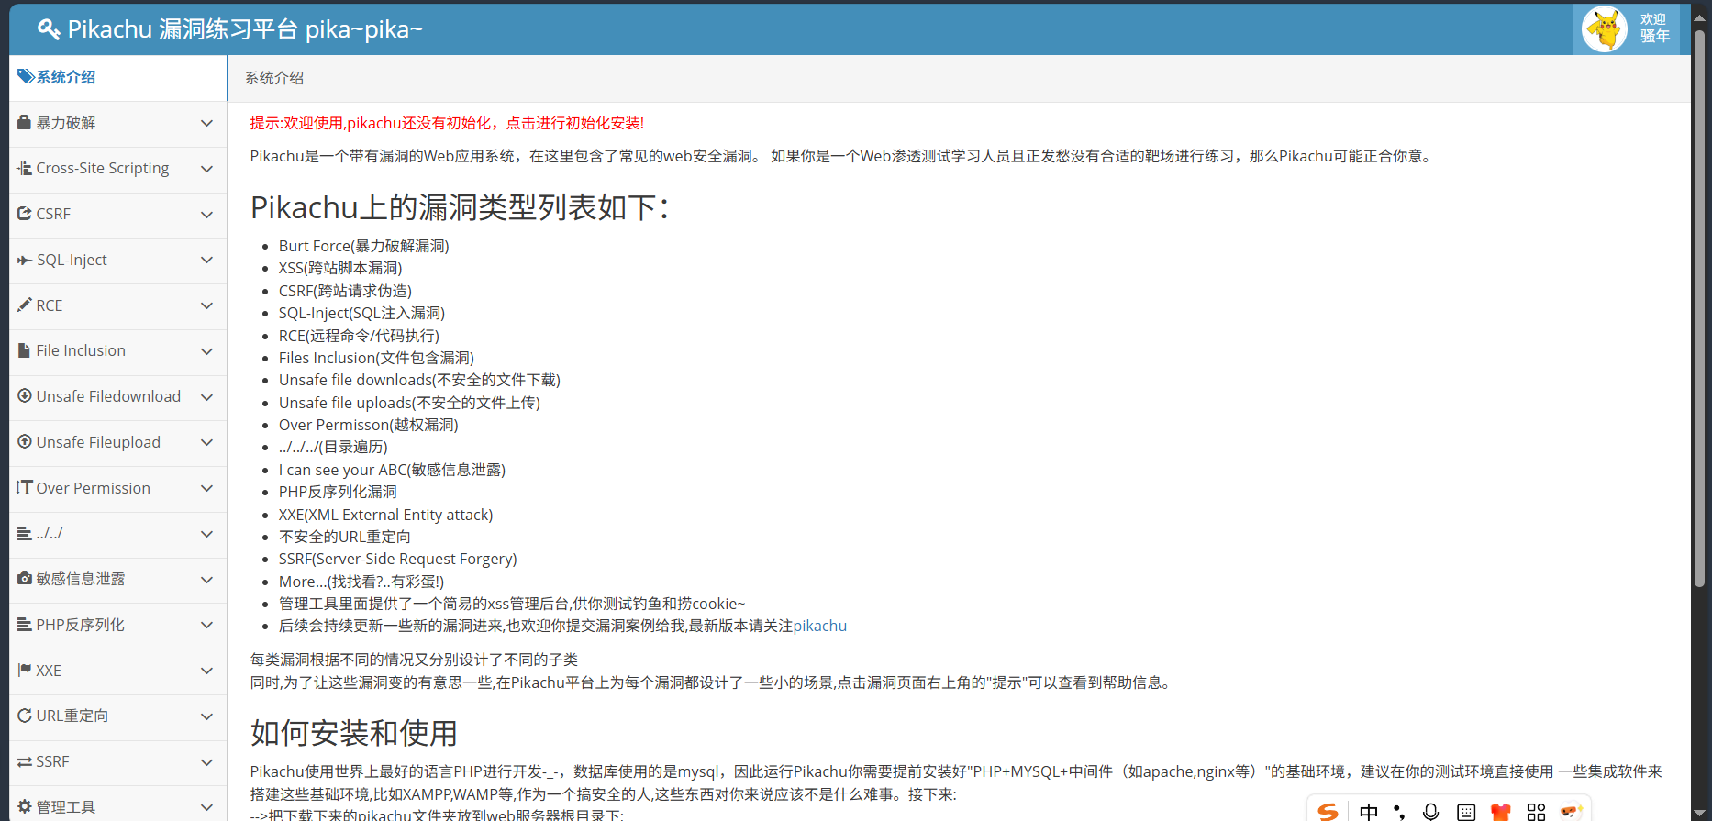Click the SQL-Inject plane icon
Image resolution: width=1712 pixels, height=821 pixels.
click(x=25, y=261)
